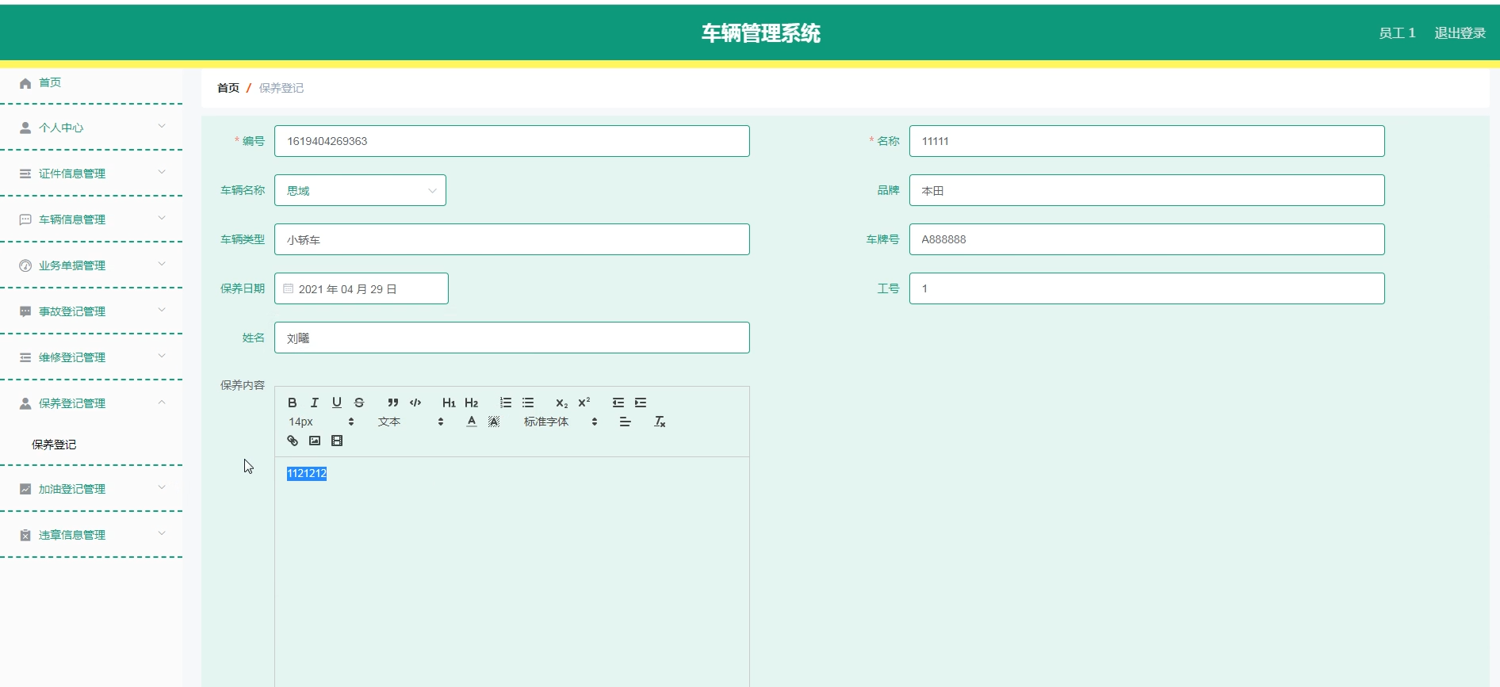Toggle italic formatting in the editor
1500x687 pixels.
tap(315, 403)
